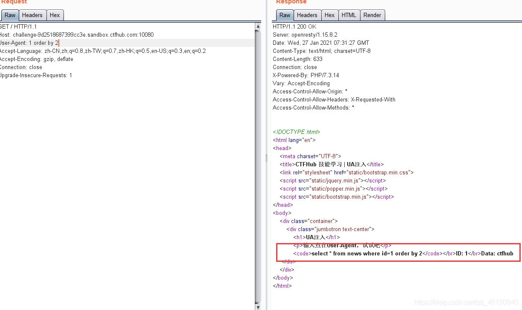
Task: Click Accept-Encoding: gzip, deflate line
Action: (x=37, y=59)
